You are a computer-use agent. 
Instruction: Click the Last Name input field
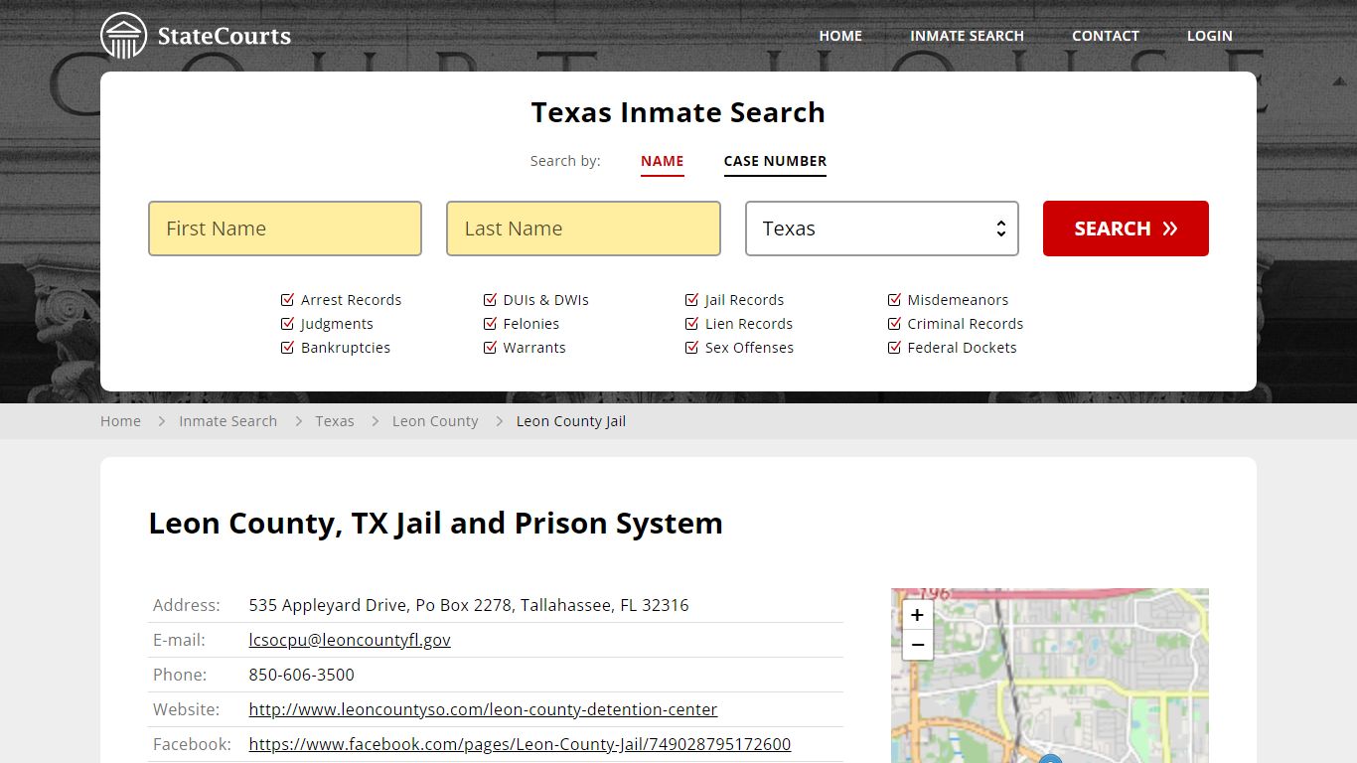pos(583,229)
